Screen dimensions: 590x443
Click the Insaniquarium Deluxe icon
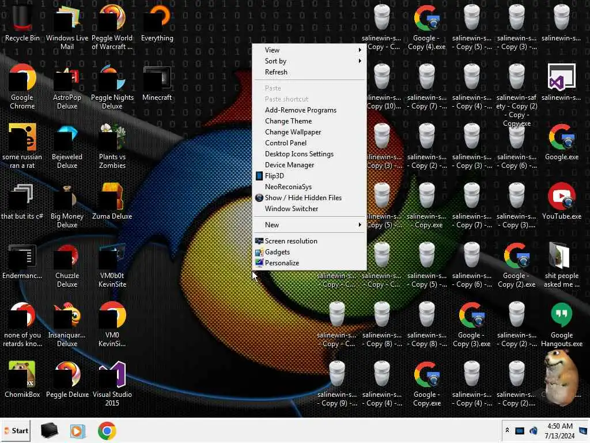67,325
